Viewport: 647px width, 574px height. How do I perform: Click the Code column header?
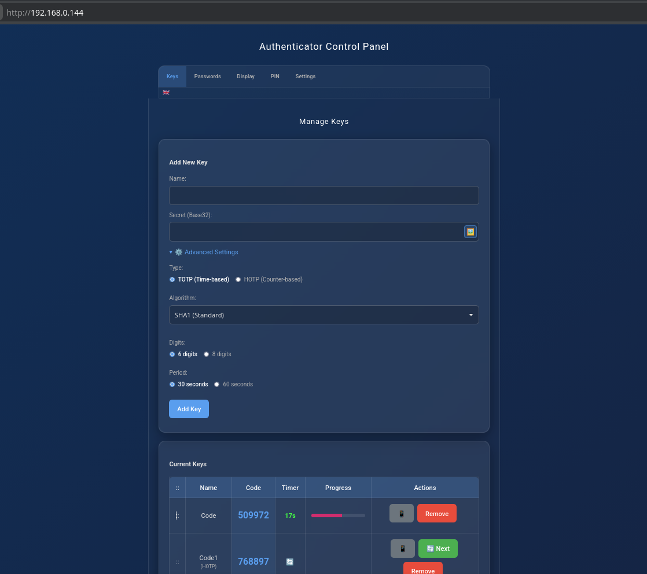pos(253,488)
